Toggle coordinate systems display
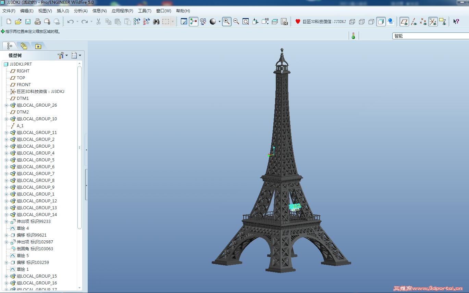 (433, 22)
